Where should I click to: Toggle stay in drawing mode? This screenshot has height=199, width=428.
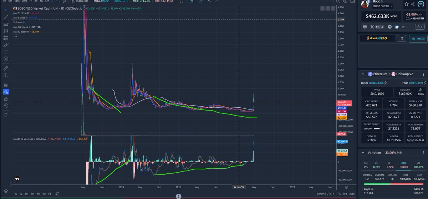pyautogui.click(x=6, y=92)
